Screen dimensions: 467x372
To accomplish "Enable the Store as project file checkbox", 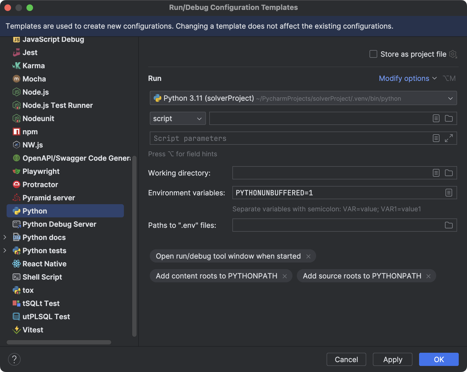I will pos(373,54).
